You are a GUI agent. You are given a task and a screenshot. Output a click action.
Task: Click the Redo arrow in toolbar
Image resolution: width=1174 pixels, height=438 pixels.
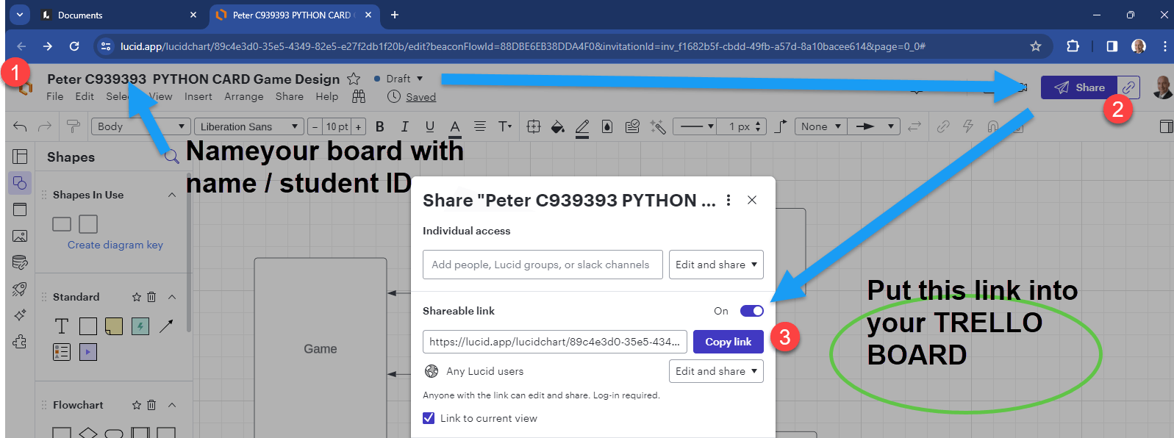[x=45, y=126]
